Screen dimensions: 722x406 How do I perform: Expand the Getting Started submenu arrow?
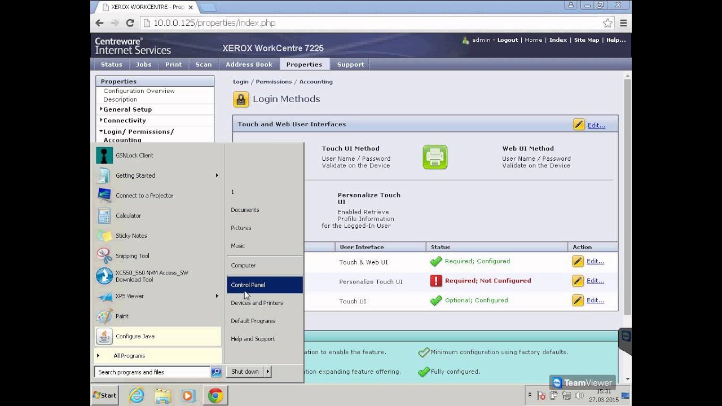[x=217, y=175]
